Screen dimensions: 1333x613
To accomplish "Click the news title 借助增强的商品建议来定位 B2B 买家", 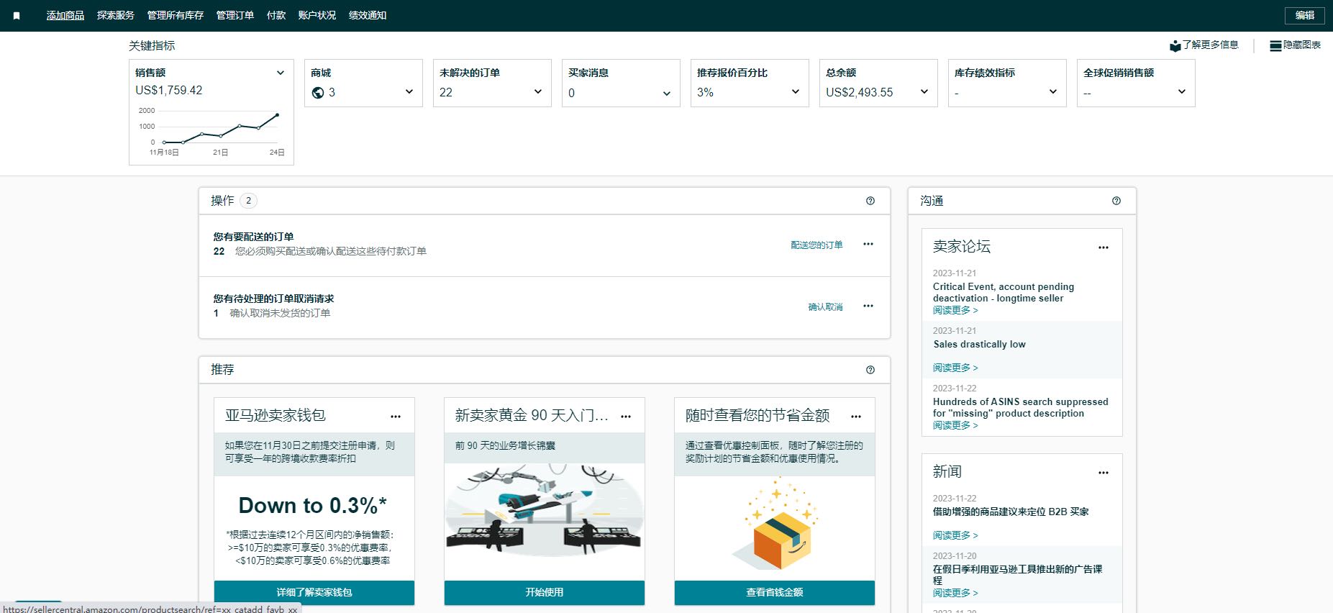I will (x=1011, y=512).
